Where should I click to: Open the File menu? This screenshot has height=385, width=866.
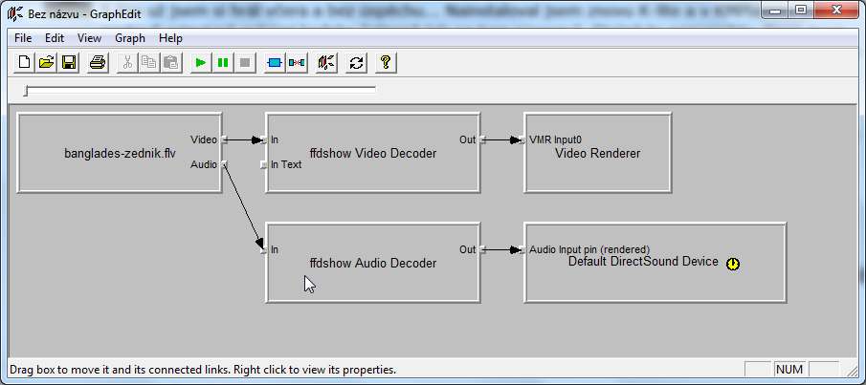tap(23, 38)
